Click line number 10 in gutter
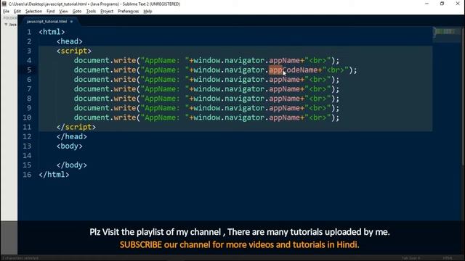The width and height of the screenshot is (465, 261). point(27,117)
